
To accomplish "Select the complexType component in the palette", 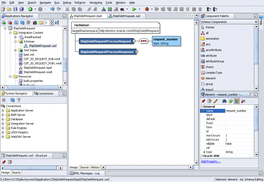I will coord(214,73).
